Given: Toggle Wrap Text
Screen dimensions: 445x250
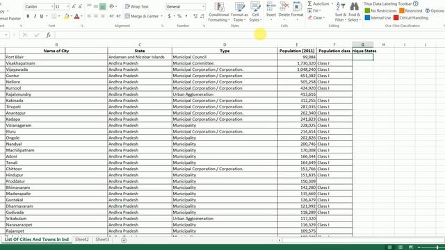Looking at the screenshot, I should (x=137, y=6).
